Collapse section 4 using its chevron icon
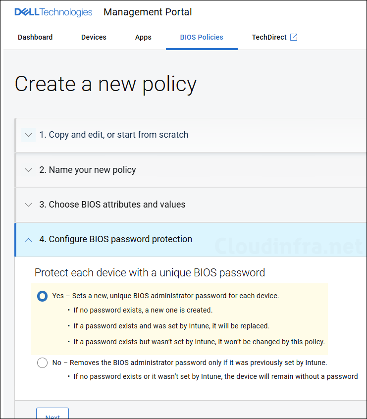 (28, 240)
